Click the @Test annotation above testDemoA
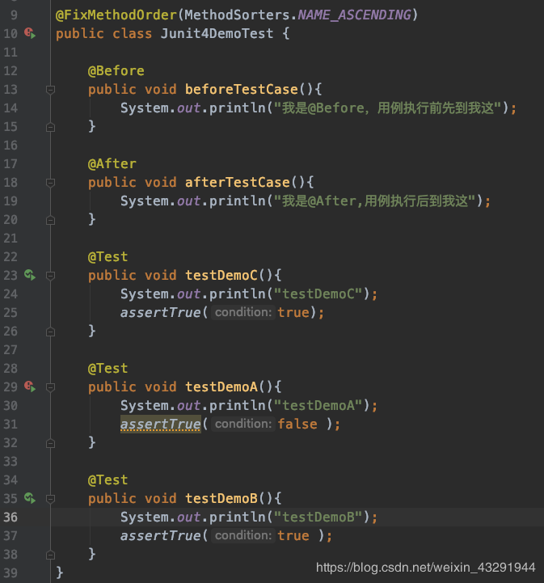This screenshot has width=544, height=583. 108,368
